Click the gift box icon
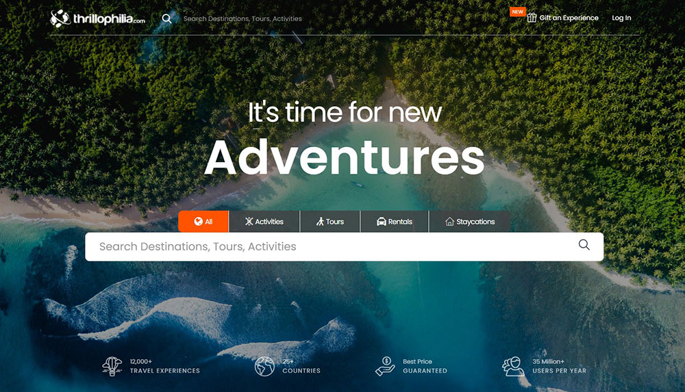The width and height of the screenshot is (685, 392). pyautogui.click(x=532, y=18)
